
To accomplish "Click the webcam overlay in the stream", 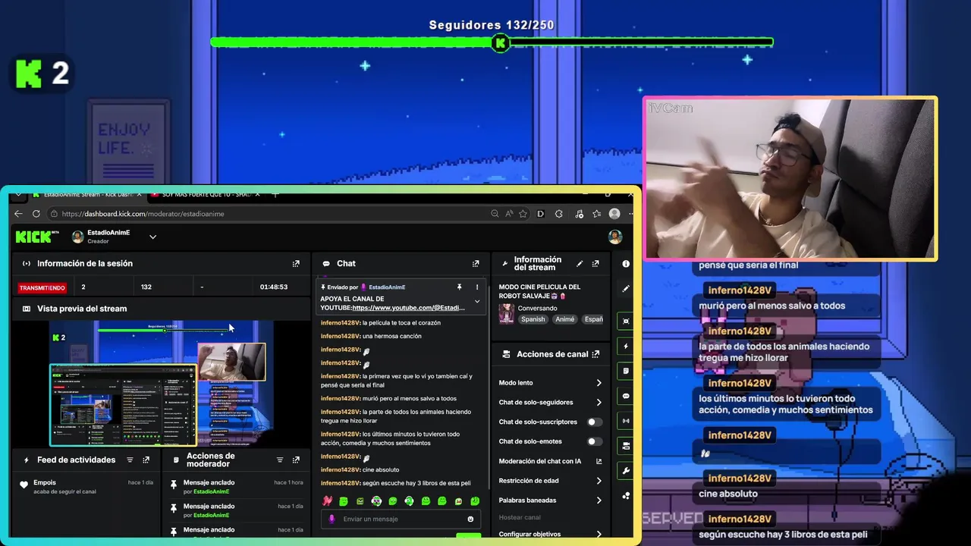I will 790,179.
